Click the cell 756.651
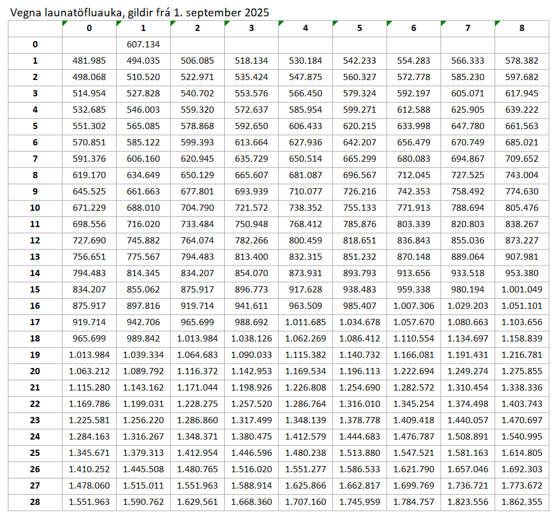The image size is (556, 519). (x=90, y=257)
